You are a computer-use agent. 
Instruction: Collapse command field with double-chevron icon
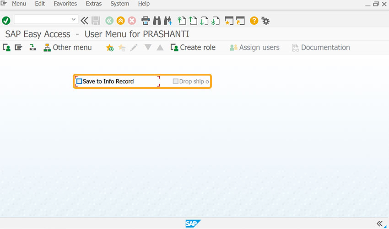click(84, 20)
